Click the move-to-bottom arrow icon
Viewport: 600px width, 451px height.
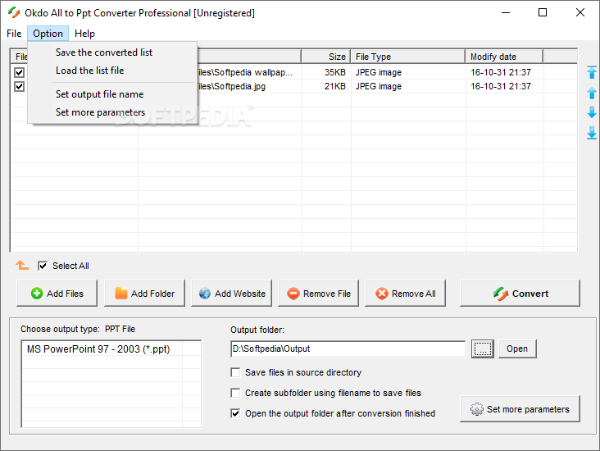(x=592, y=133)
